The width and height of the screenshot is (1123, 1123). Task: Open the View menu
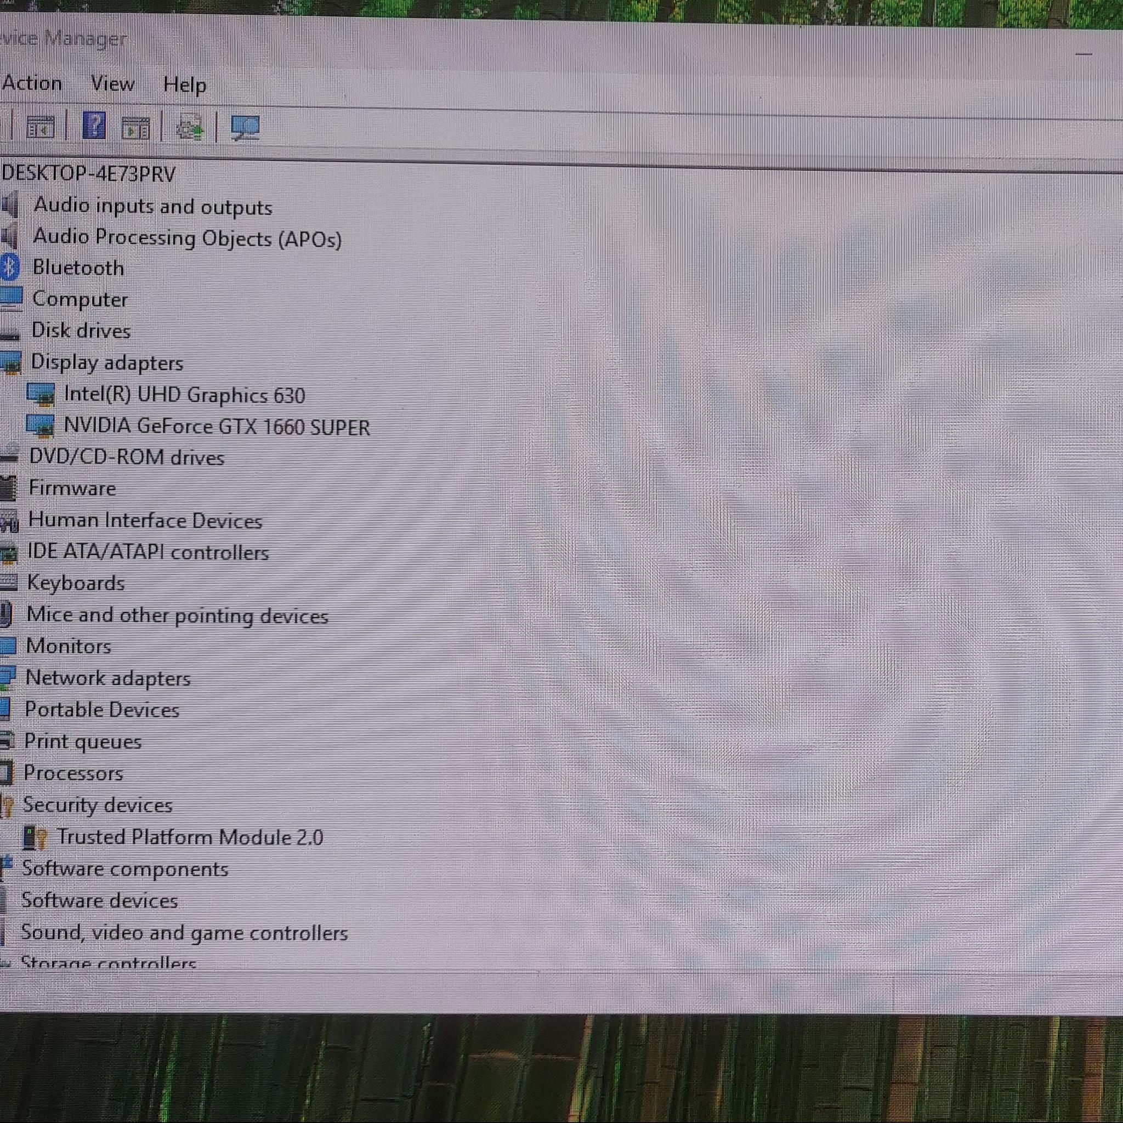pyautogui.click(x=113, y=84)
